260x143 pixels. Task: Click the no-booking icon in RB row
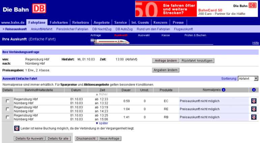click(254, 117)
